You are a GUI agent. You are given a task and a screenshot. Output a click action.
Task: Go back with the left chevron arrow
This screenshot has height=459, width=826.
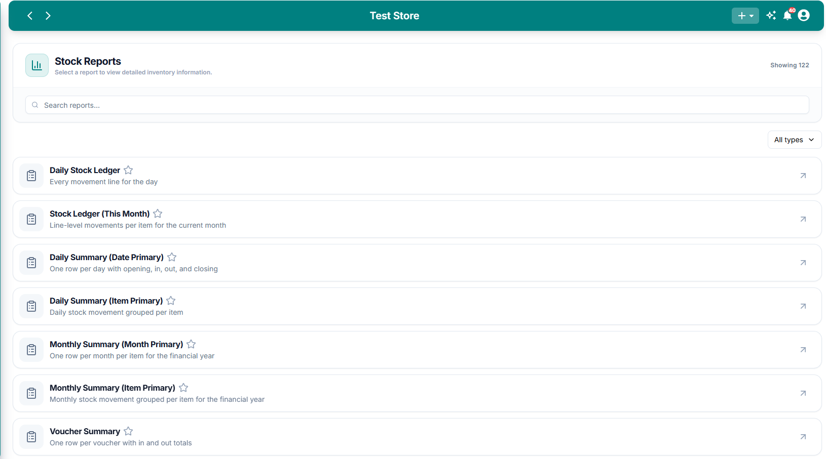[x=30, y=16]
